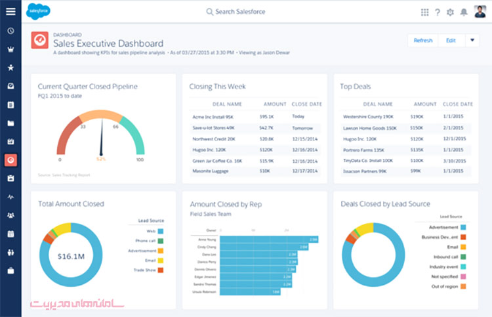Open the notifications bell

464,12
